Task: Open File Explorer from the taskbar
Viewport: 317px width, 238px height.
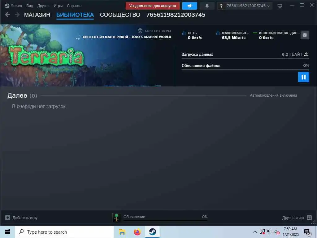Action: click(122, 232)
